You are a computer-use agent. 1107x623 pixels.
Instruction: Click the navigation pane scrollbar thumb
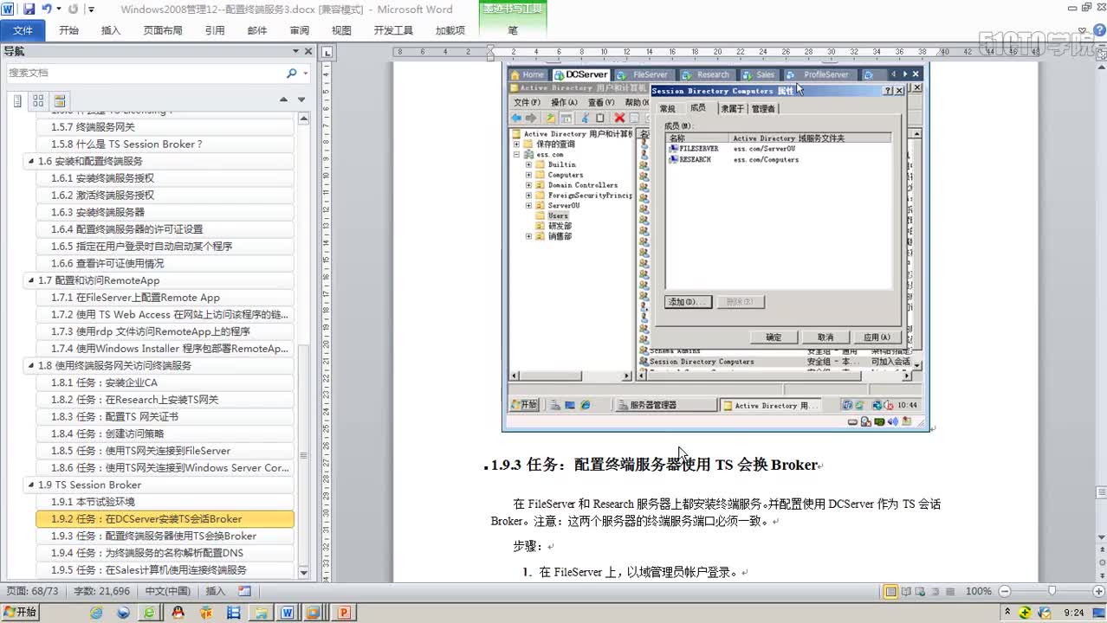click(x=303, y=455)
